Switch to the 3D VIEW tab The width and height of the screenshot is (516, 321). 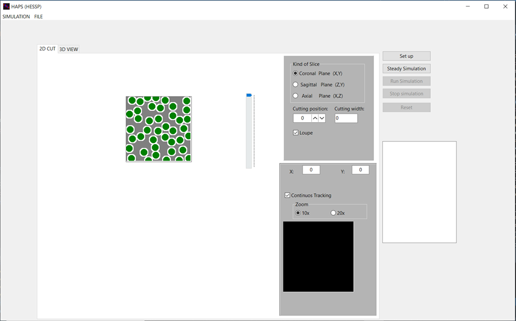(x=69, y=49)
